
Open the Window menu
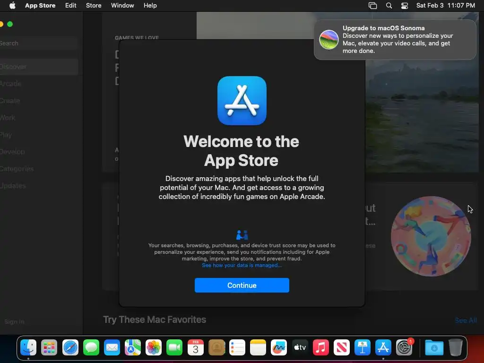click(122, 6)
